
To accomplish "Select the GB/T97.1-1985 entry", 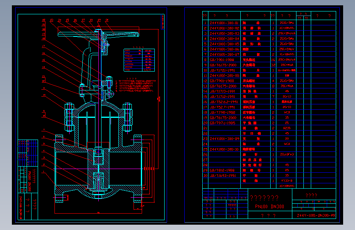I will coord(222,123).
